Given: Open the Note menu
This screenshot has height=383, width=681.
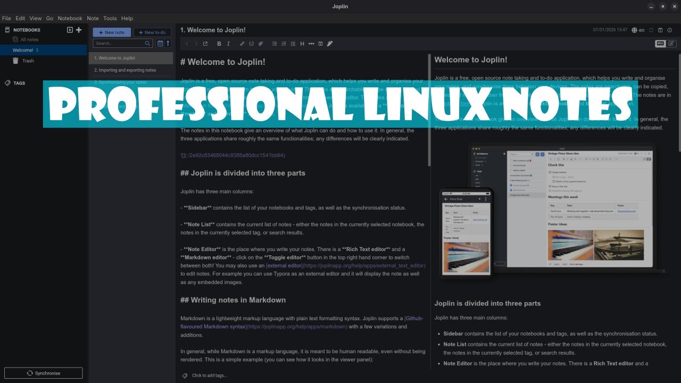Looking at the screenshot, I should click(93, 18).
